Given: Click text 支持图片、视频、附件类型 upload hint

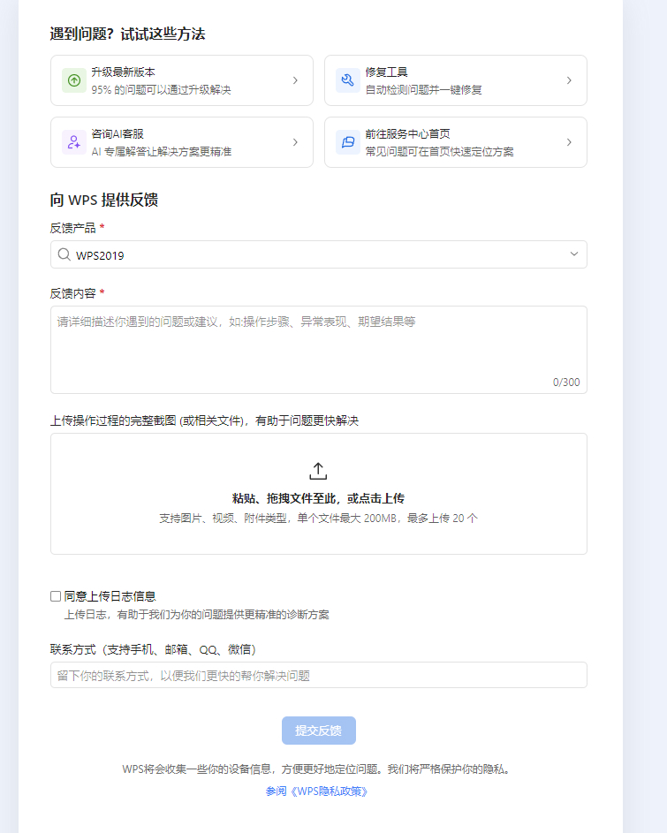Looking at the screenshot, I should click(318, 519).
